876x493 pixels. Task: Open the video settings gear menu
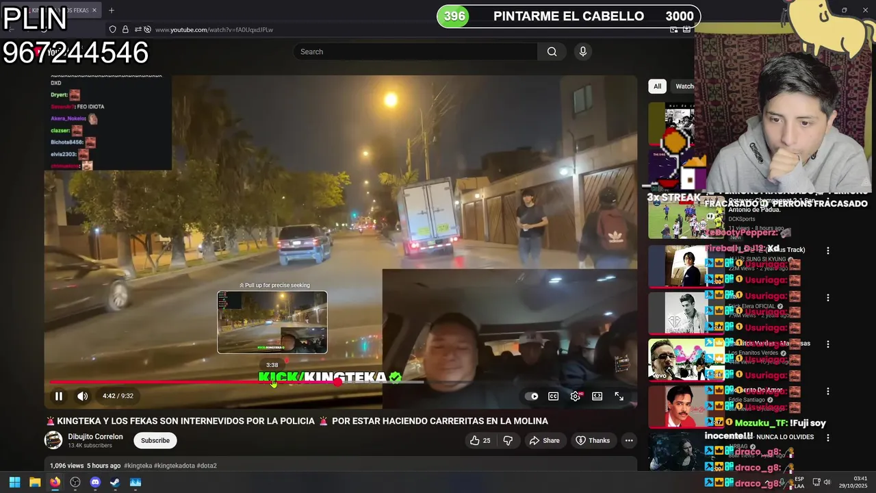[576, 396]
